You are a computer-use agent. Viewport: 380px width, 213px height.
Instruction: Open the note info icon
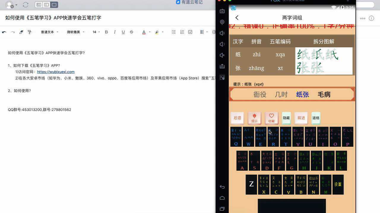coord(371,18)
